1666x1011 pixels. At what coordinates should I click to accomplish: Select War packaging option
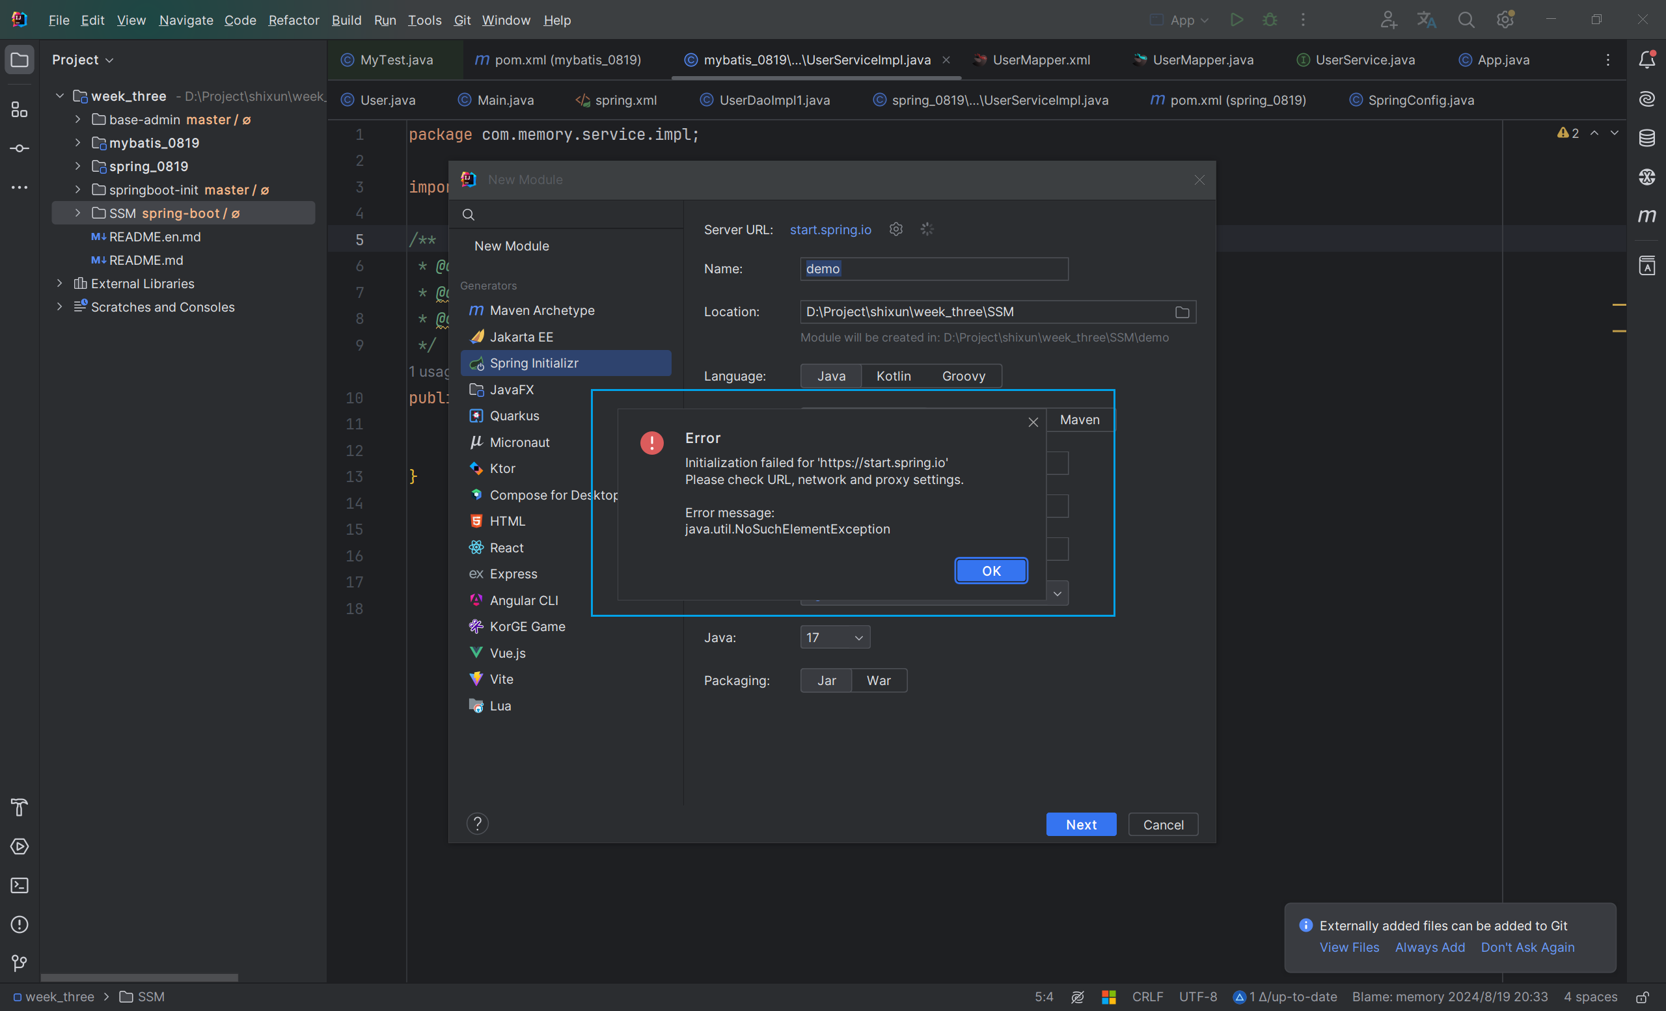879,681
